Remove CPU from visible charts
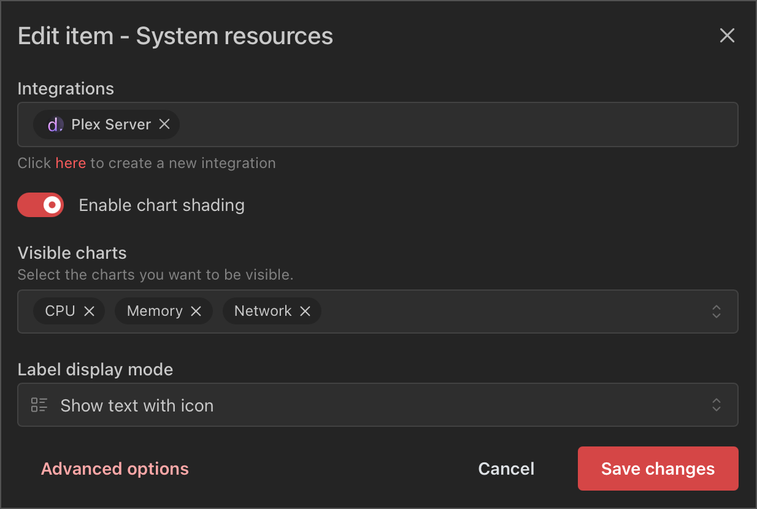The height and width of the screenshot is (509, 757). [x=90, y=312]
